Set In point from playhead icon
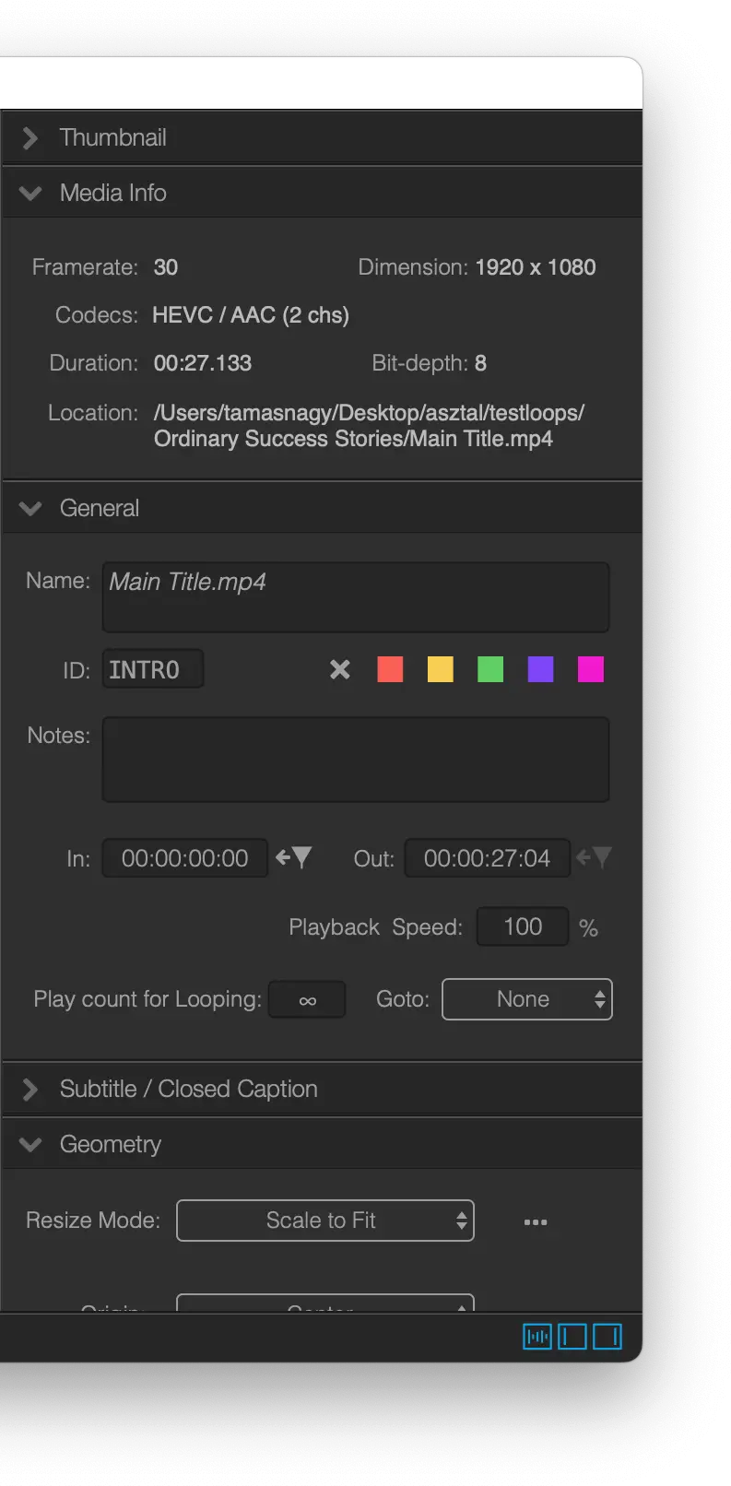 point(294,858)
